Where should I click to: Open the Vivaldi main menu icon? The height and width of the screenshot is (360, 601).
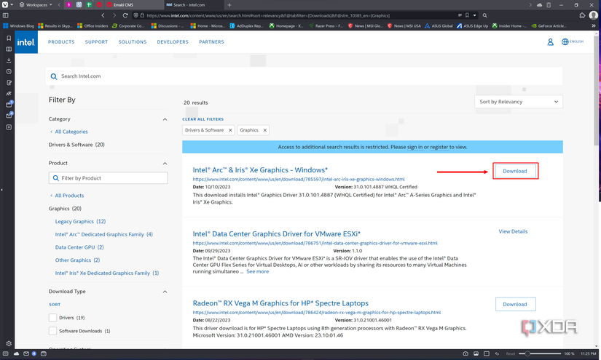coord(5,4)
